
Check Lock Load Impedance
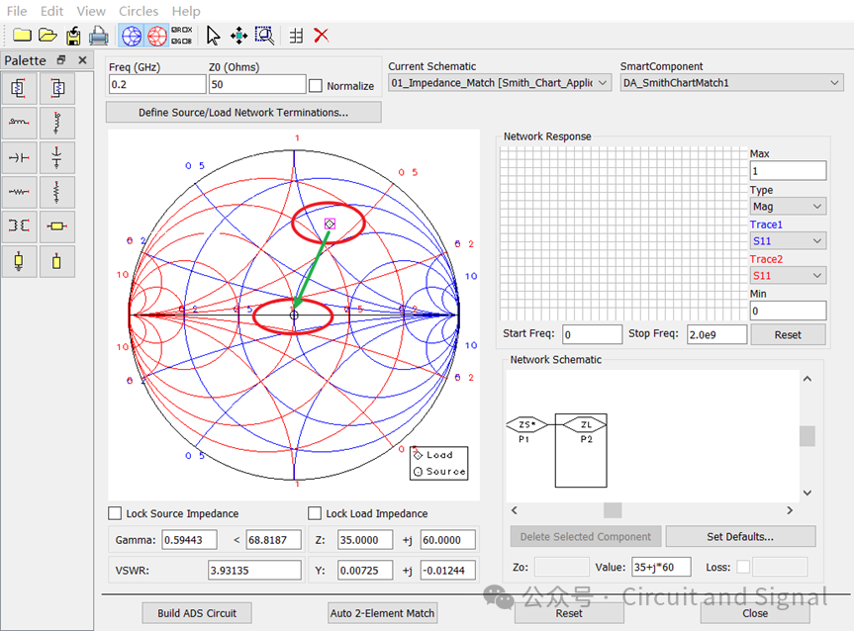pyautogui.click(x=315, y=513)
